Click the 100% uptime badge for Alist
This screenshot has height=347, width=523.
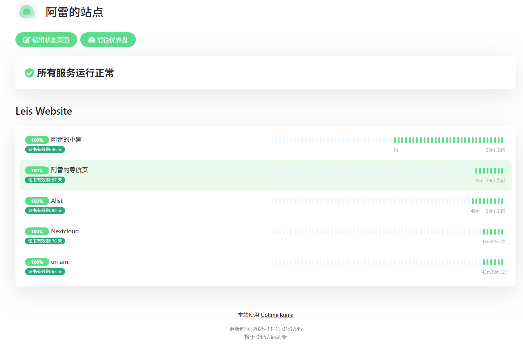37,201
